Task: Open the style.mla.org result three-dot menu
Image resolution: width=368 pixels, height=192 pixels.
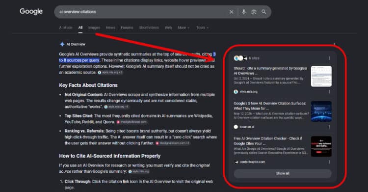Action: pyautogui.click(x=329, y=92)
